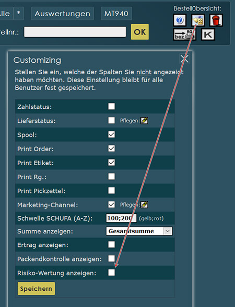Enable the Zahlstatus checkbox
Viewport: 235px width, 307px height.
click(x=111, y=106)
